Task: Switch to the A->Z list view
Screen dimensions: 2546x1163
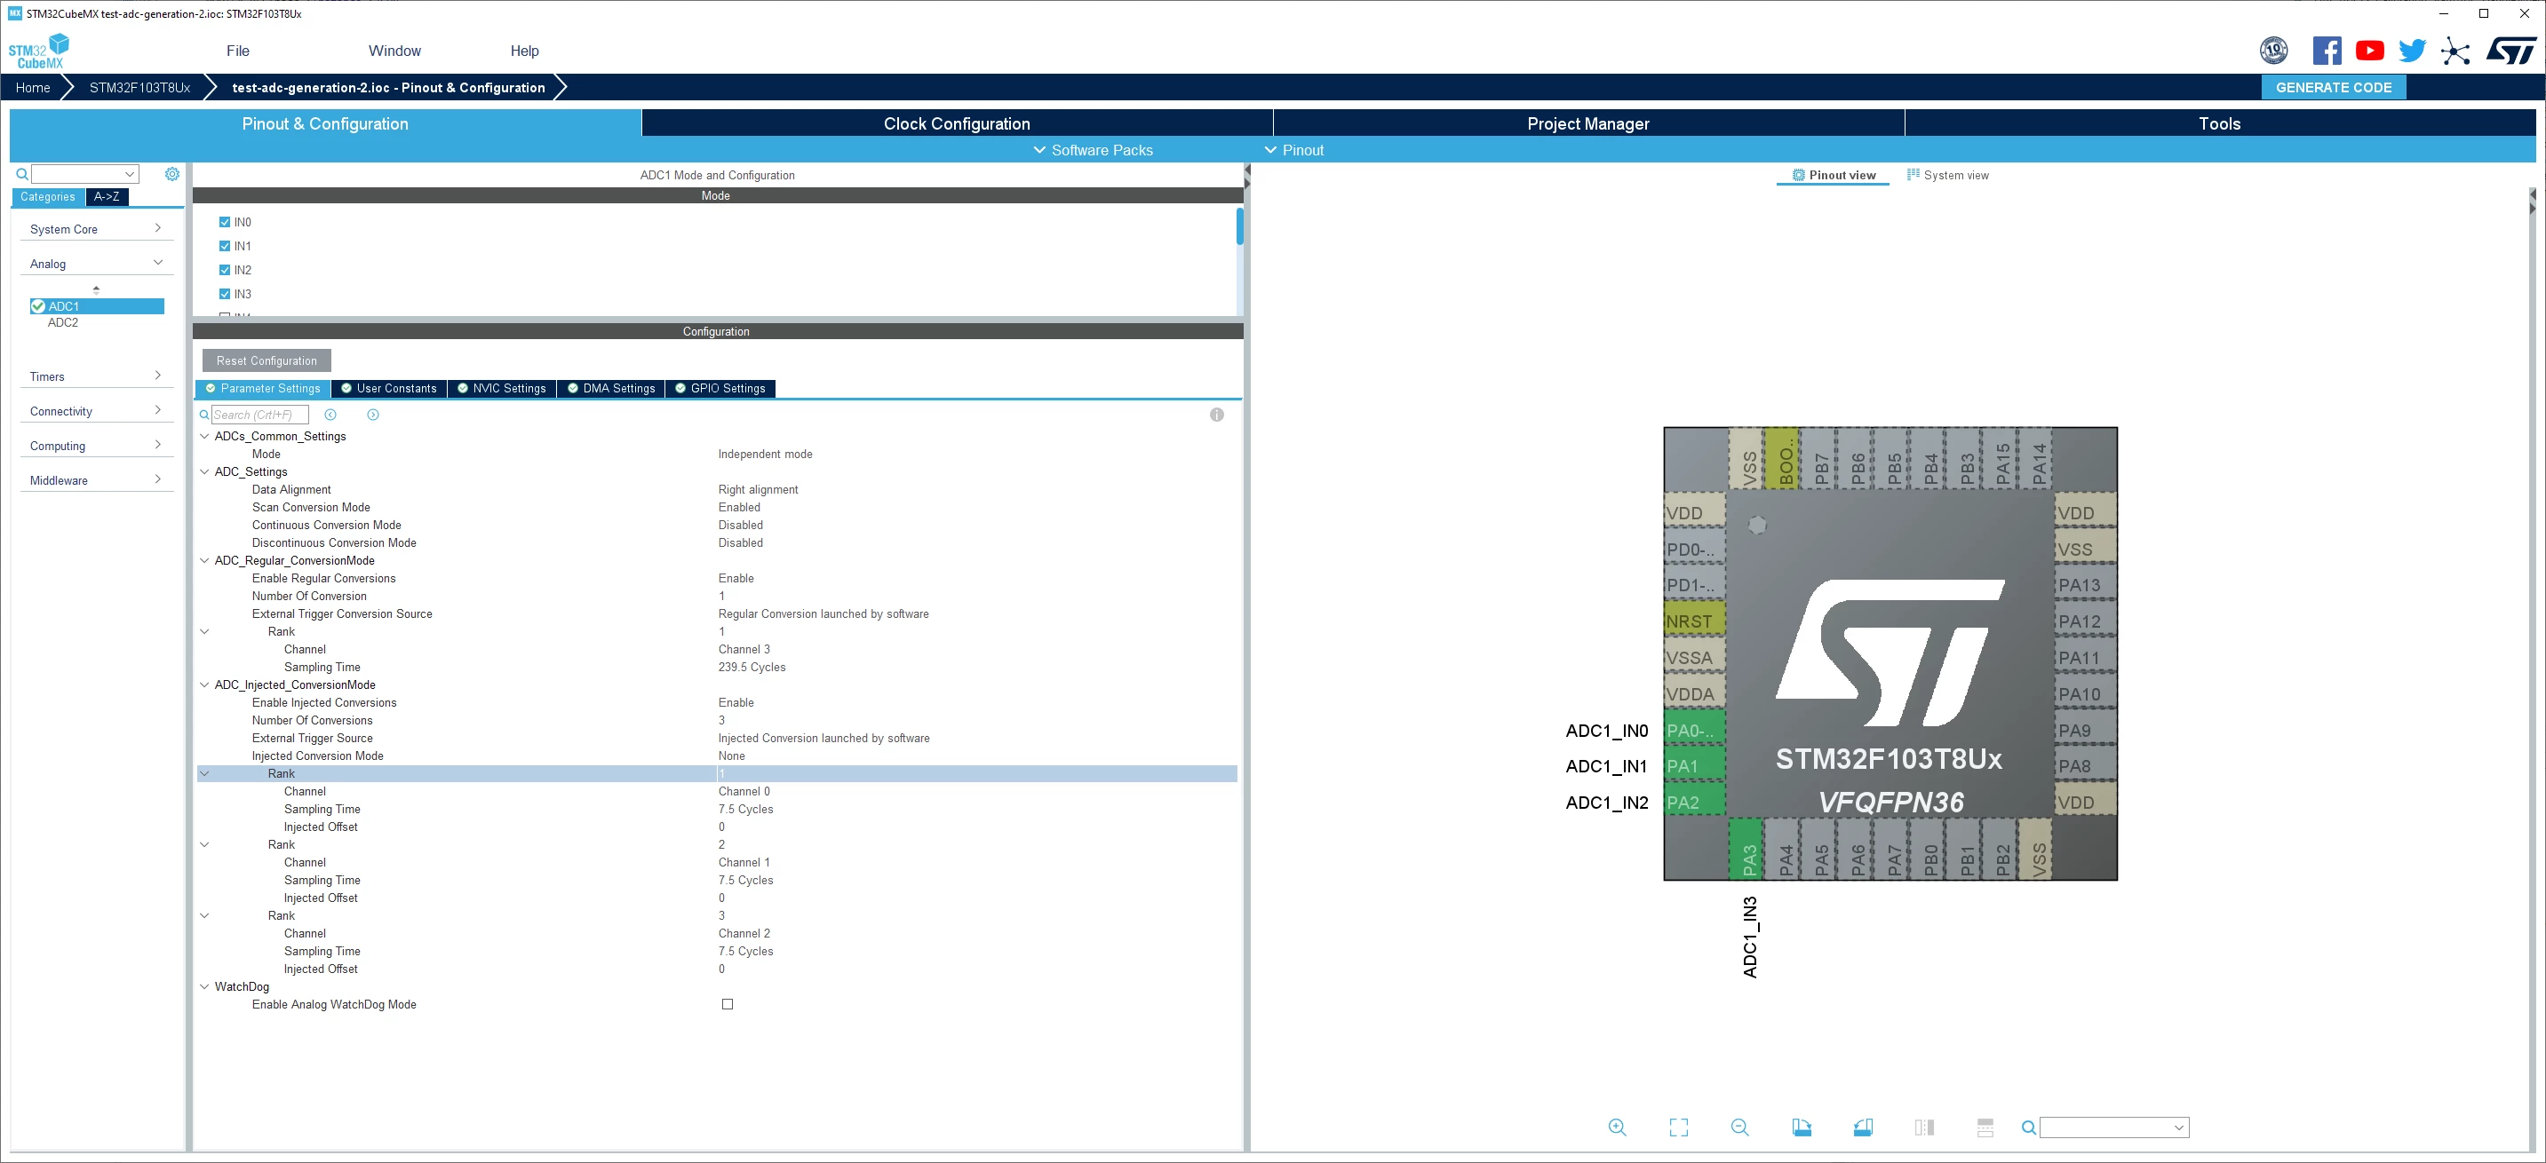Action: (107, 196)
